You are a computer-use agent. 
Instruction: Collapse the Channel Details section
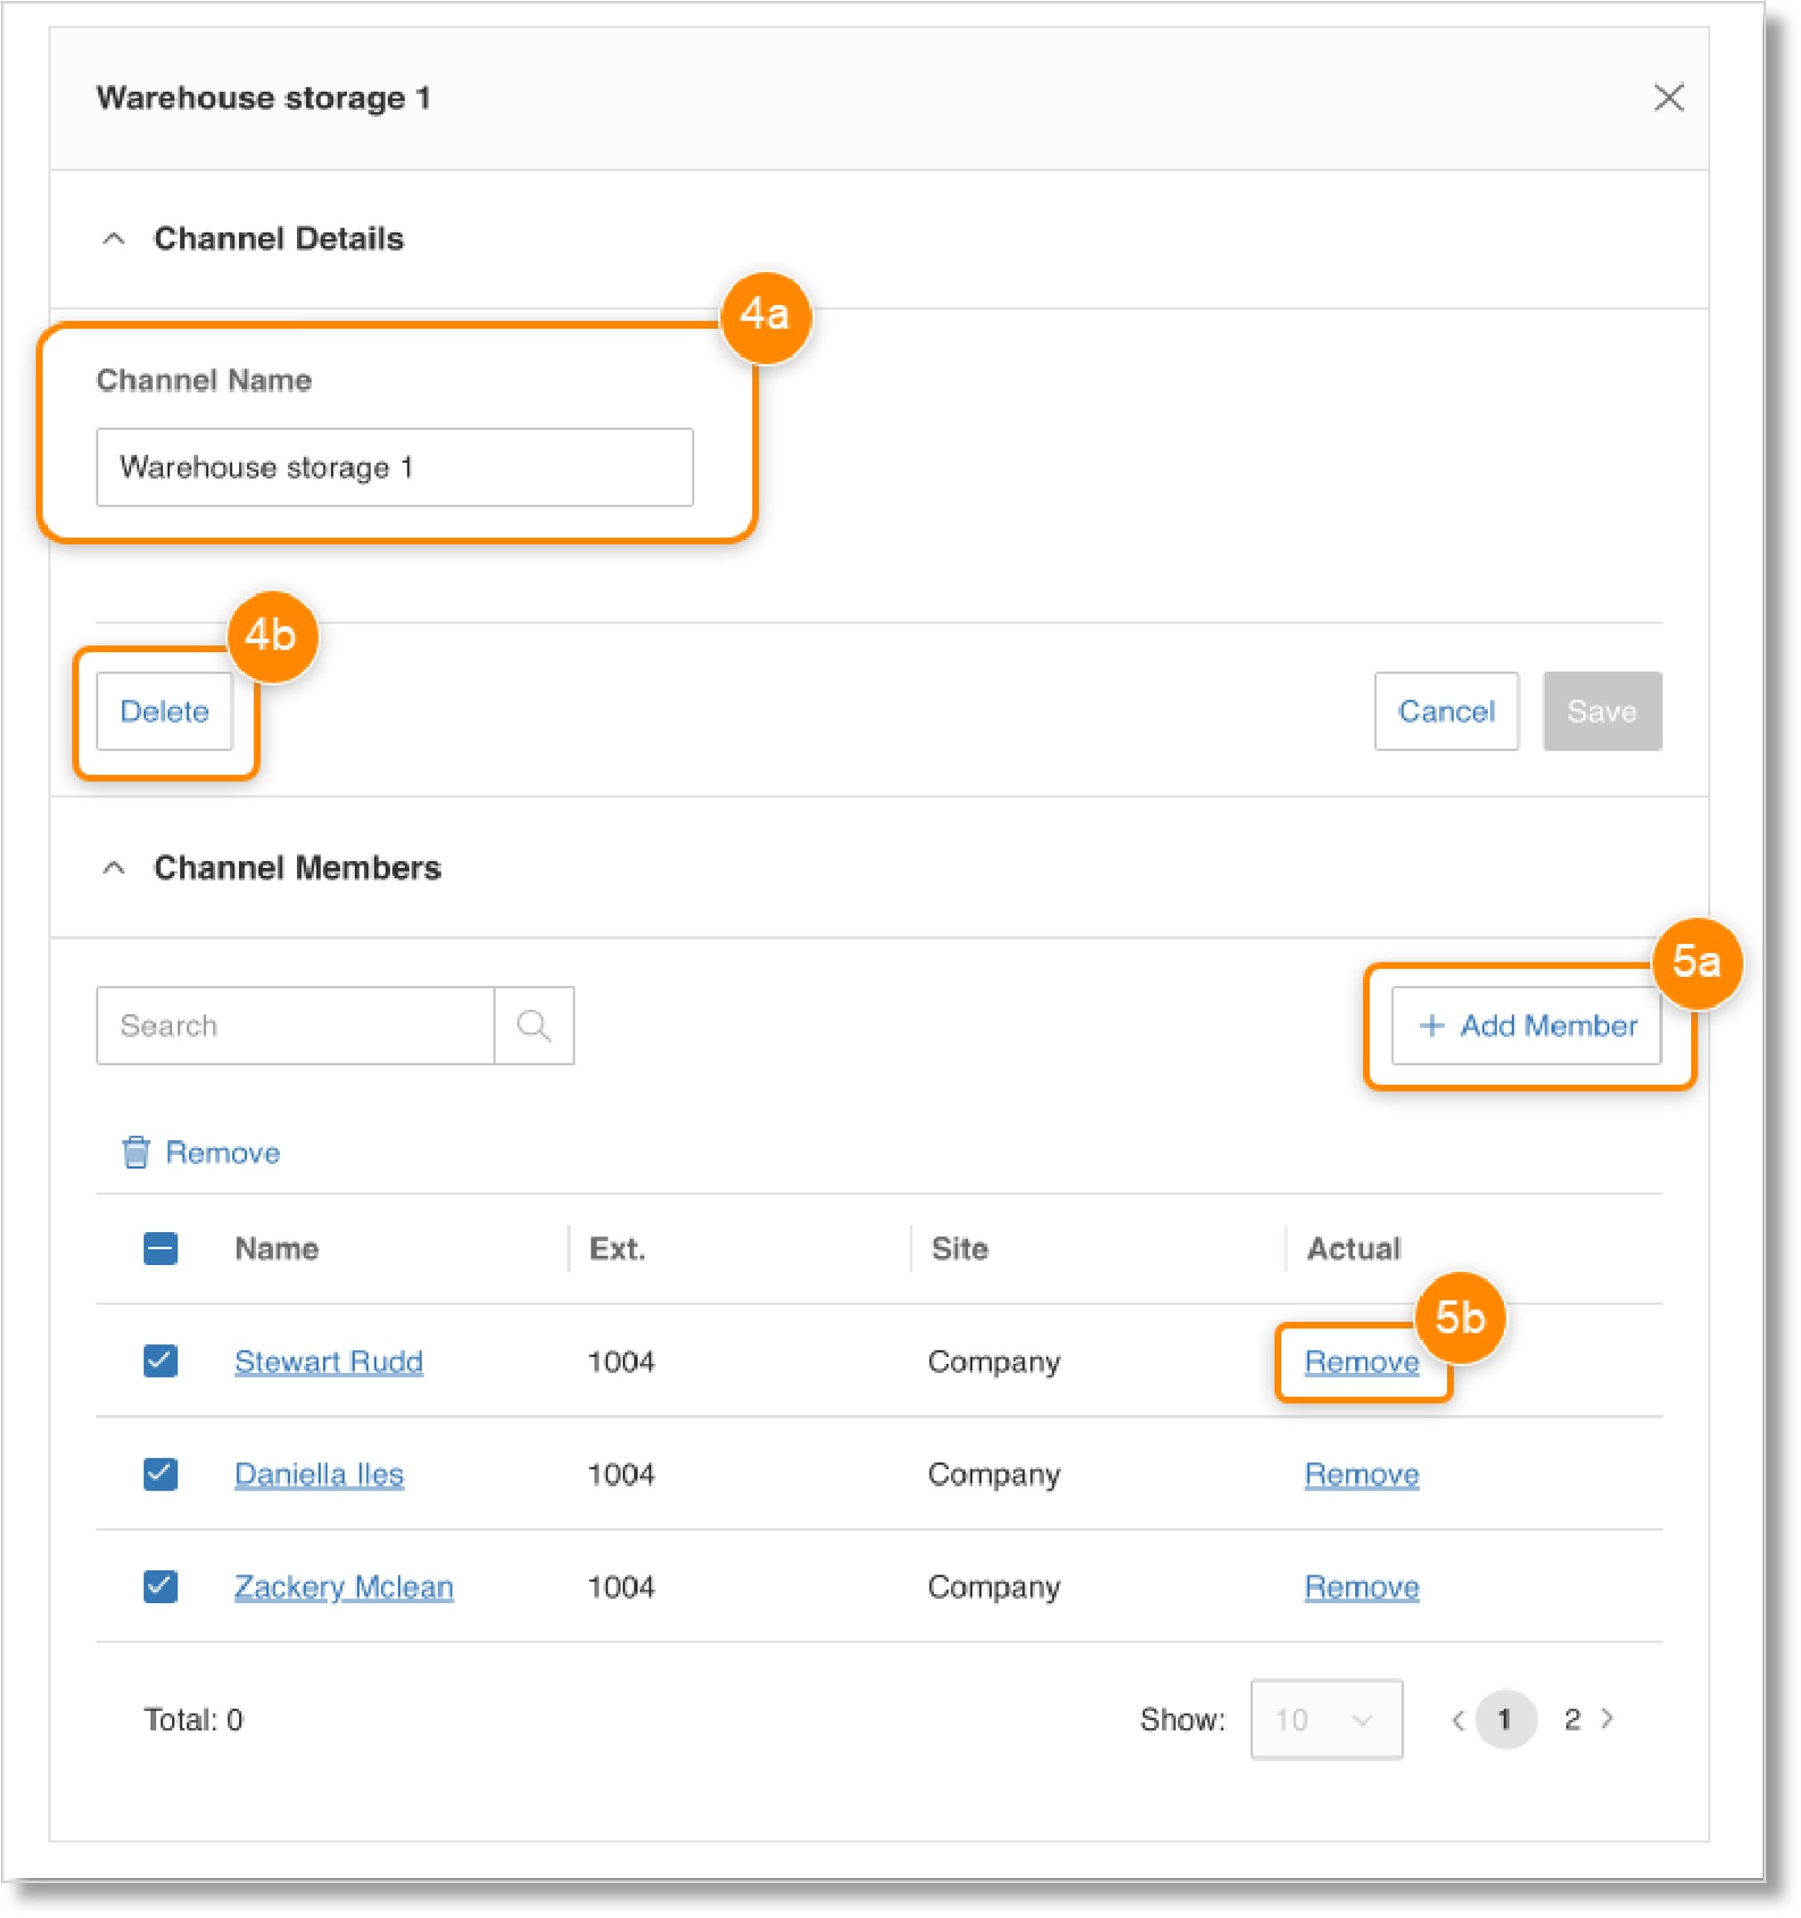(x=114, y=238)
